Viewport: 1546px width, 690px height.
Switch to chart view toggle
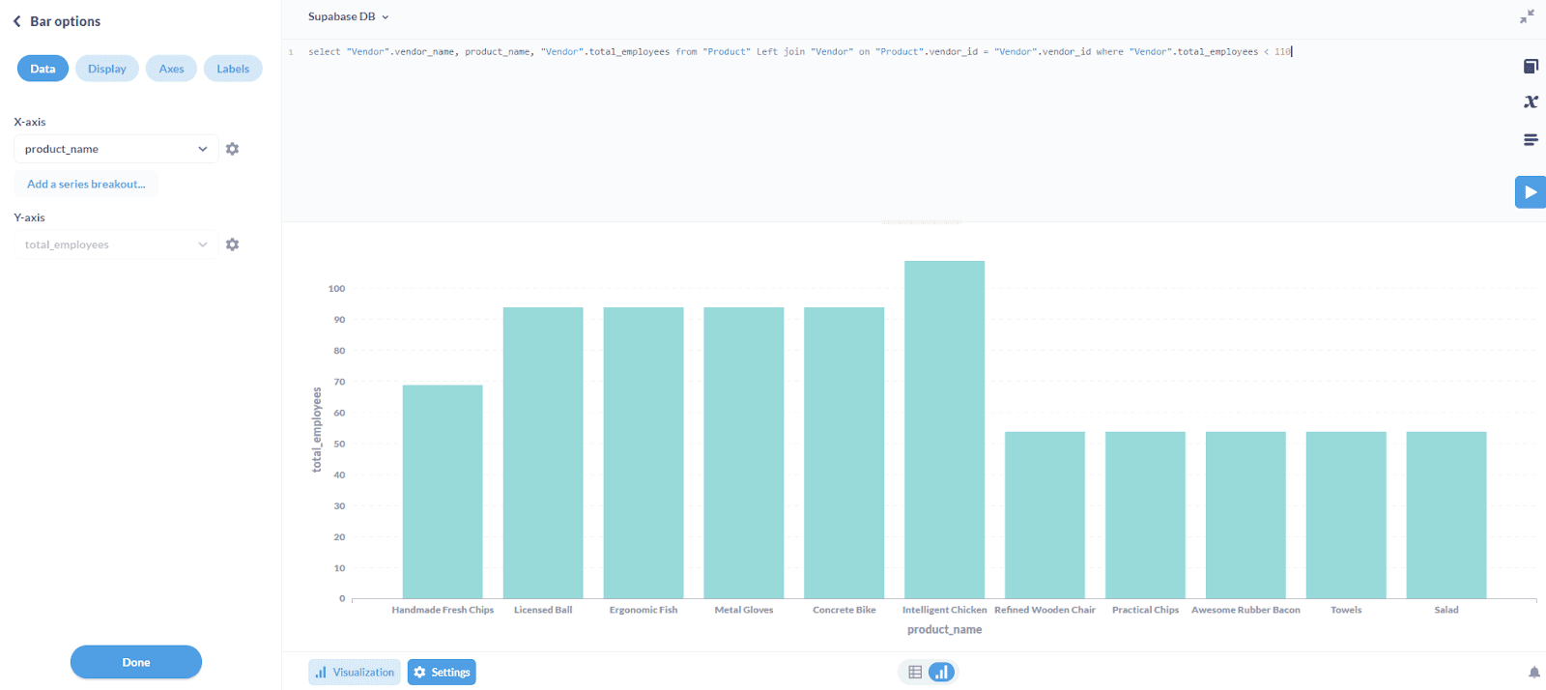coord(941,672)
